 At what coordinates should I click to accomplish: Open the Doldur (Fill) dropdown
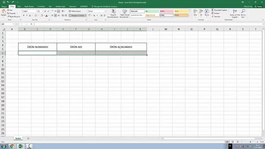(216, 13)
